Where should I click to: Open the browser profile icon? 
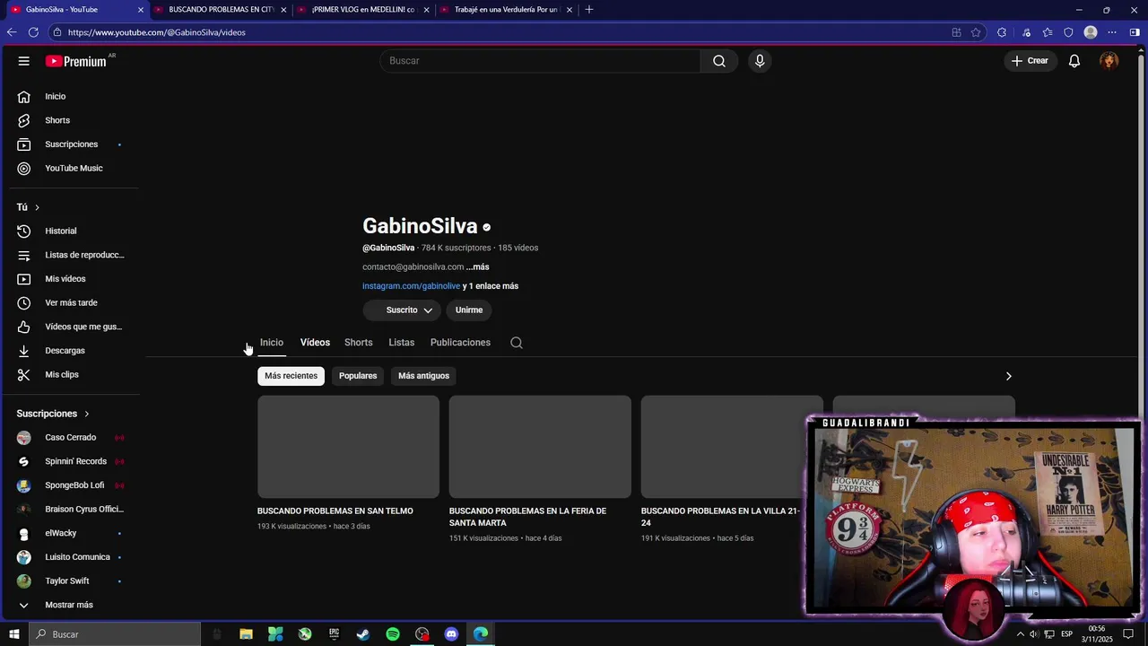[1091, 32]
